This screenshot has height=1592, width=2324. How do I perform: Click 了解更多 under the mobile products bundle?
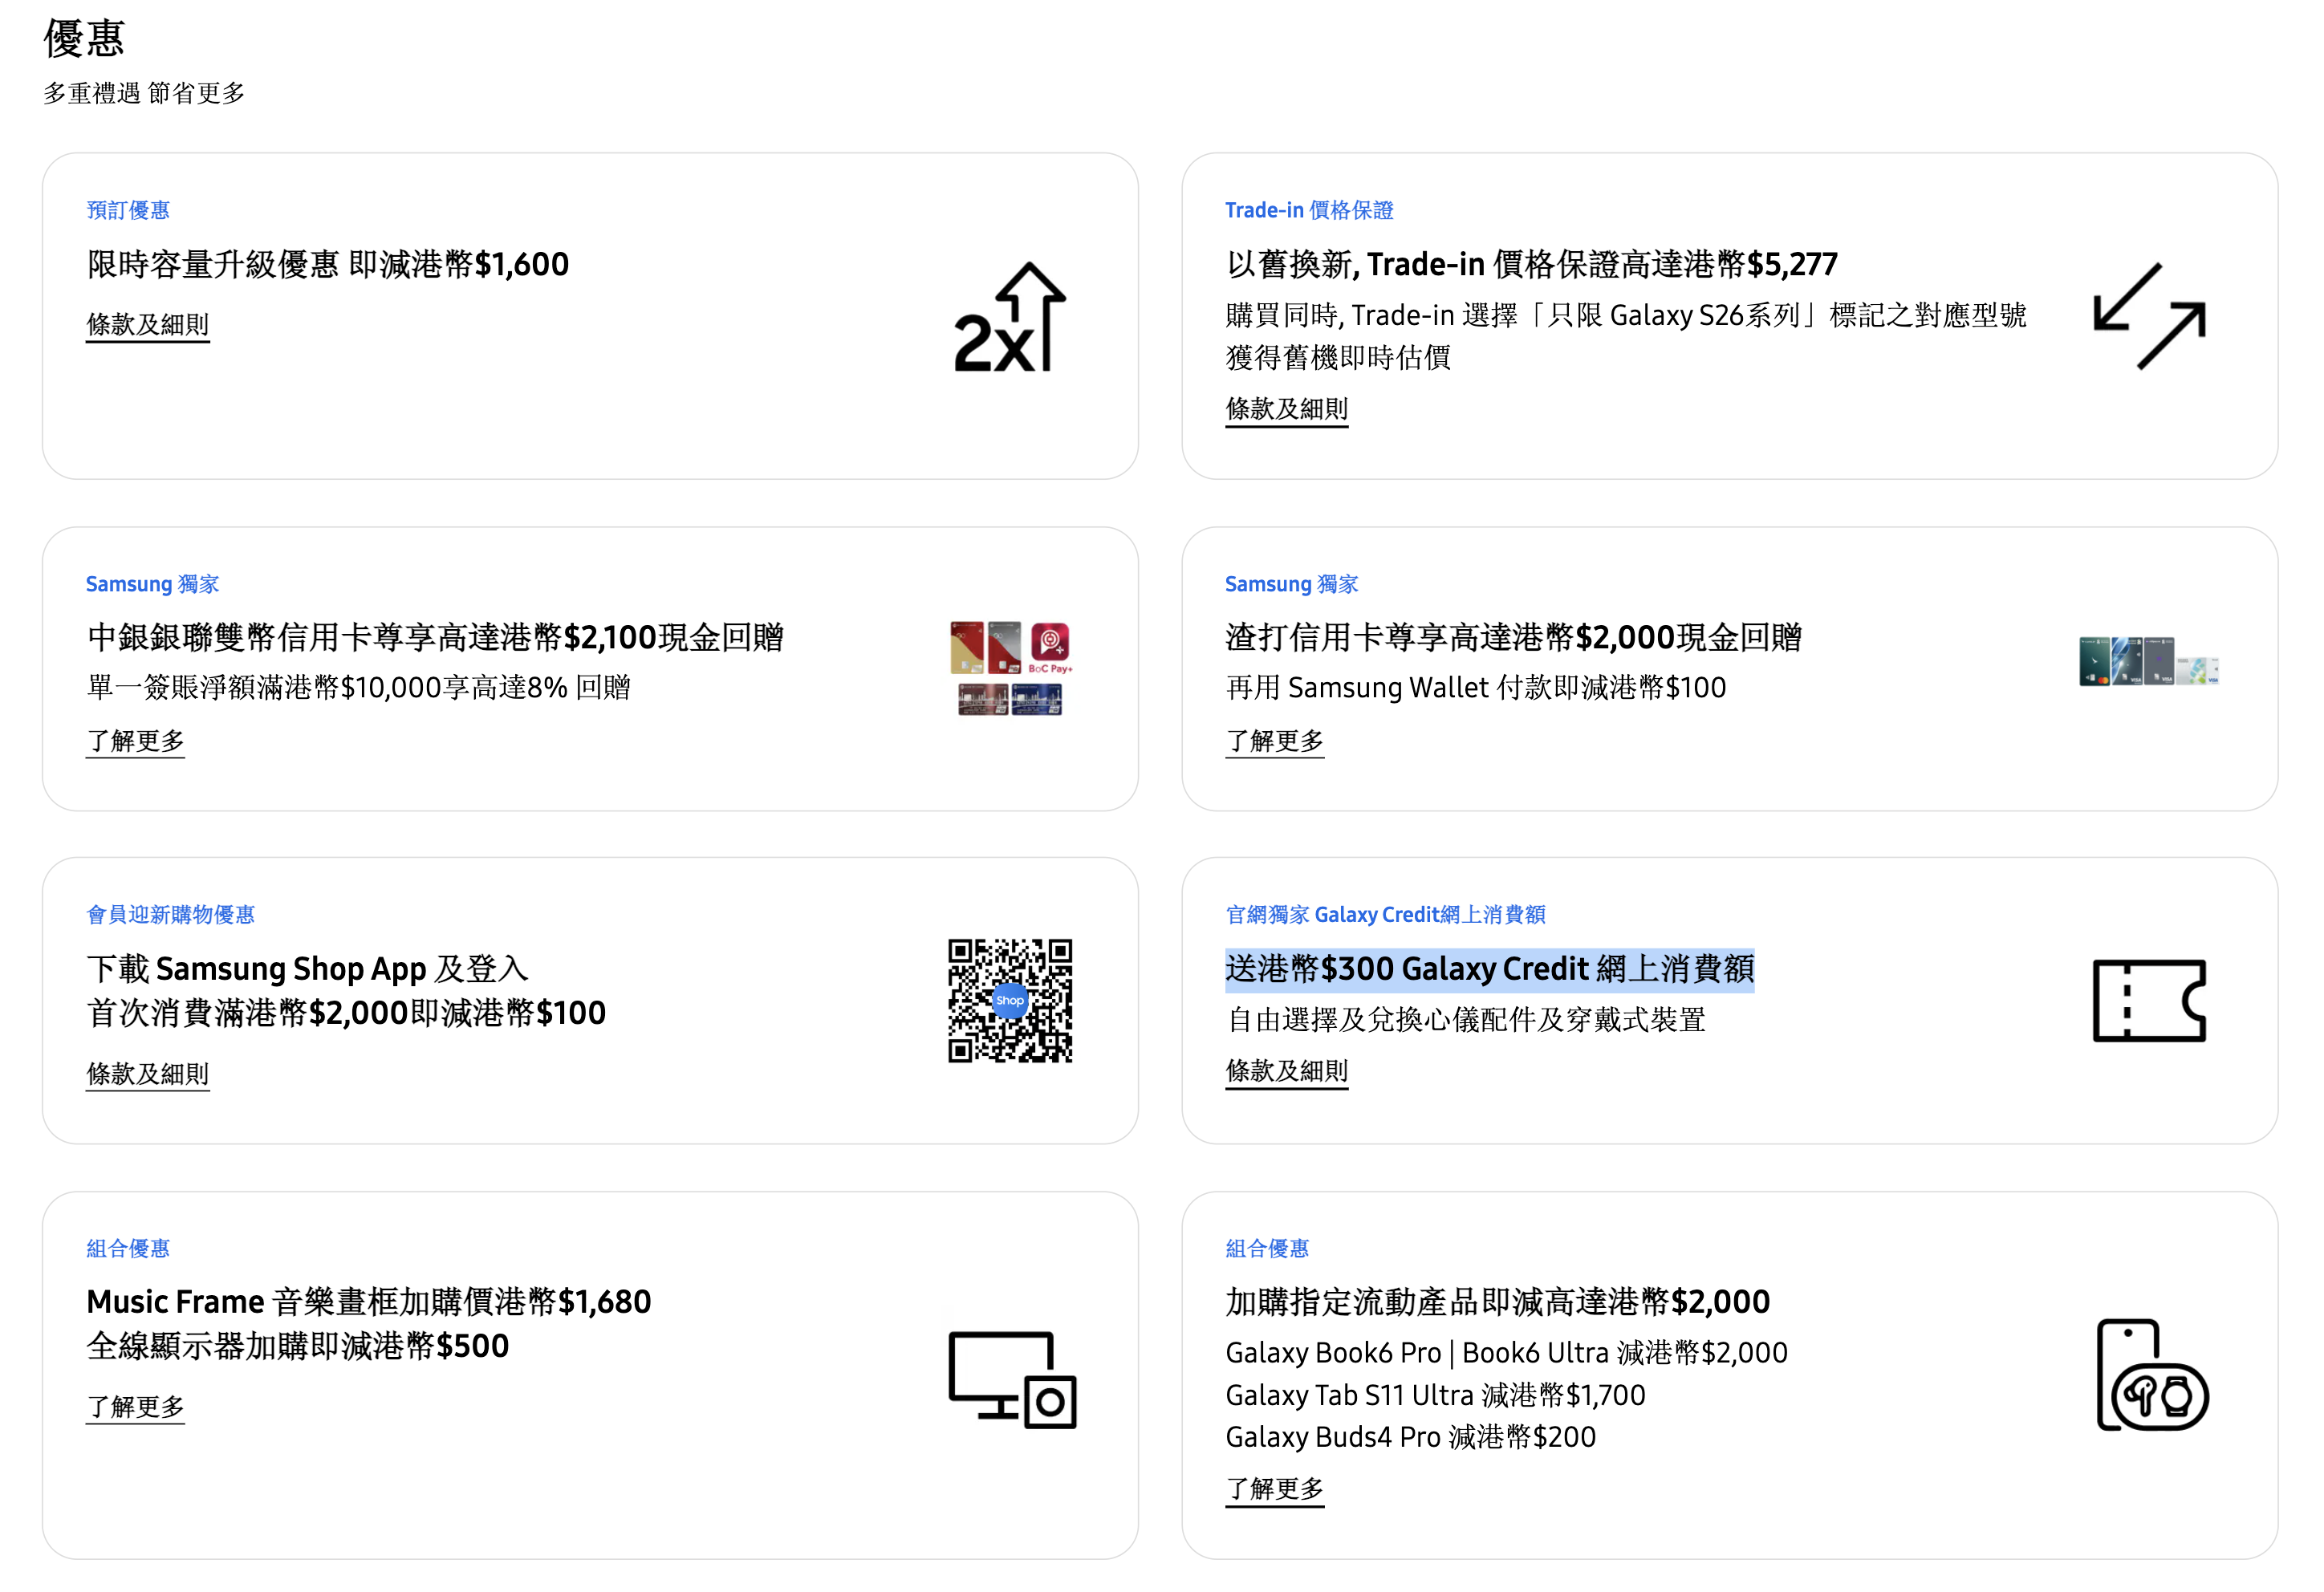(x=1274, y=1489)
